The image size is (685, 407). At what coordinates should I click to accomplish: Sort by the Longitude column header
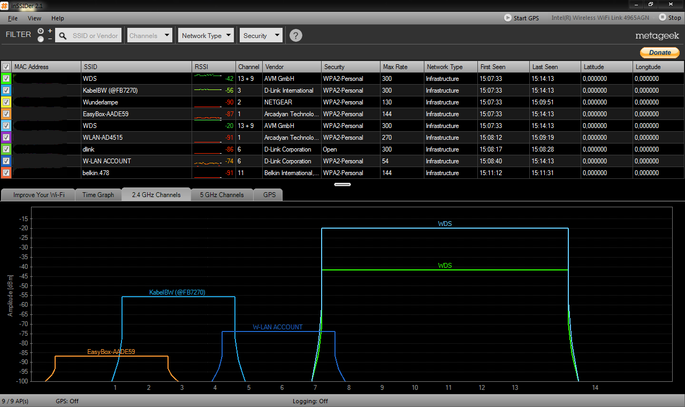[x=658, y=67]
